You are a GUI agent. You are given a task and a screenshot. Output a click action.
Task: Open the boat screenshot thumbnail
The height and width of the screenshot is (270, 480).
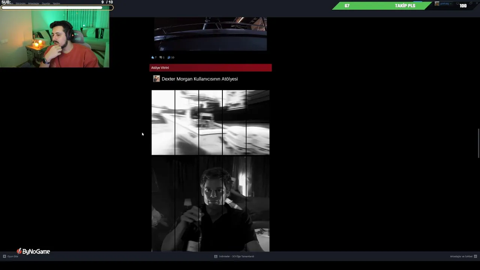[210, 34]
